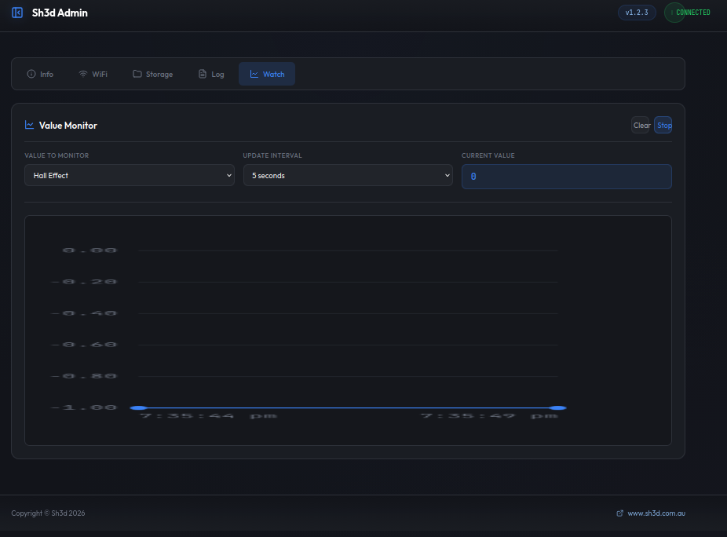The image size is (727, 537).
Task: Switch to the Storage tab
Action: (x=153, y=75)
